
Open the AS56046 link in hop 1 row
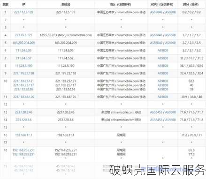click(156, 12)
